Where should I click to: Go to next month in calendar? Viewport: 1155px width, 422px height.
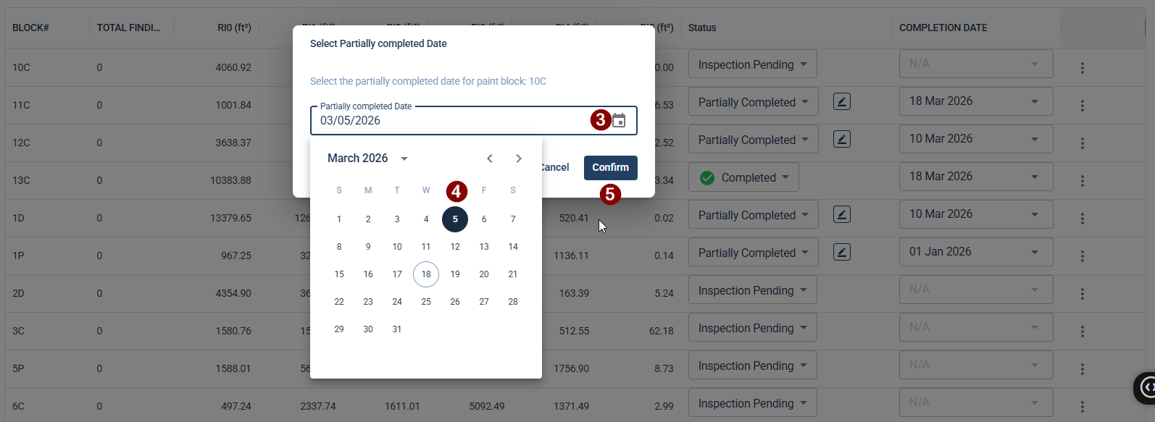pyautogui.click(x=519, y=159)
